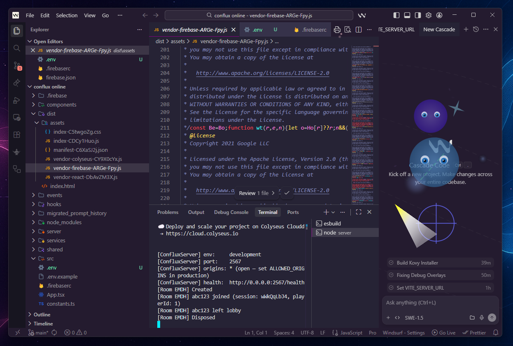Open the Search view in activity bar

click(17, 48)
